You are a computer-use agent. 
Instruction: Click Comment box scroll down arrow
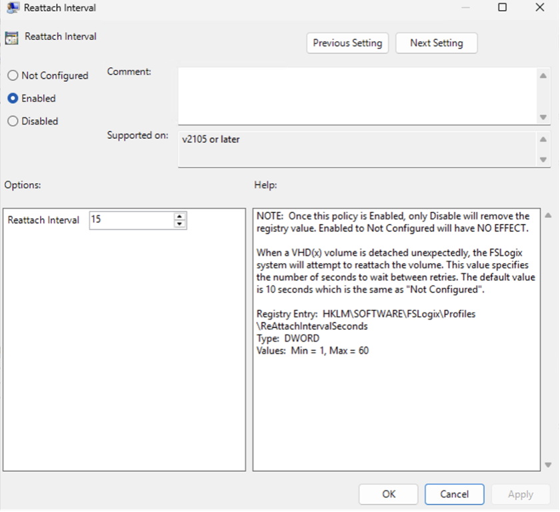(543, 117)
